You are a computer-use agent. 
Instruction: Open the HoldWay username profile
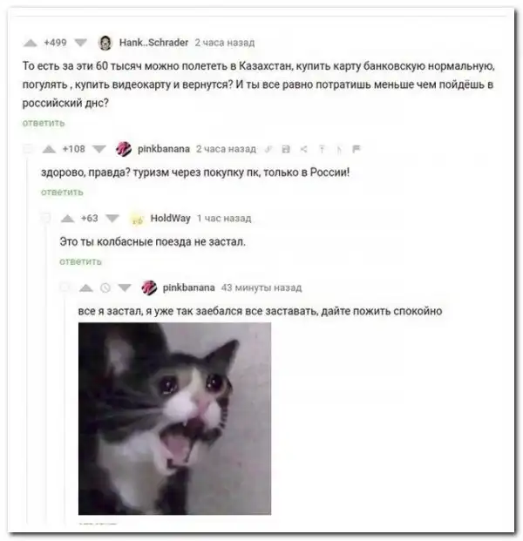[170, 218]
